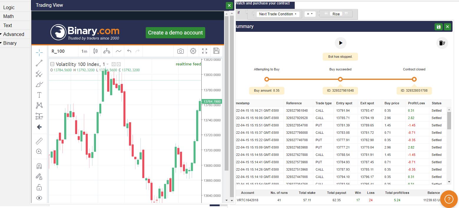Select the crosshair cursor tool
459x208 pixels.
click(39, 52)
